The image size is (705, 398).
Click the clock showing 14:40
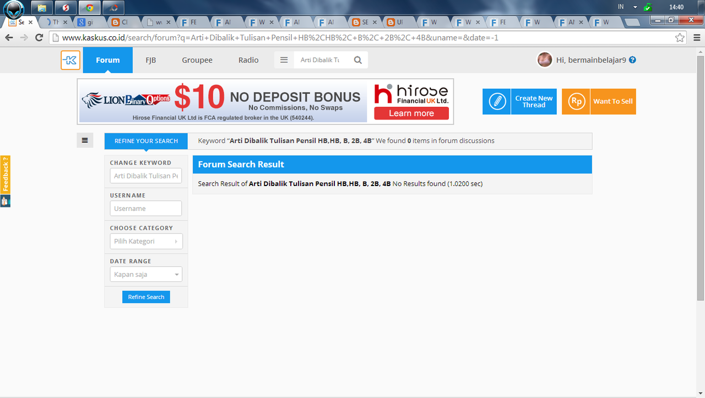676,7
